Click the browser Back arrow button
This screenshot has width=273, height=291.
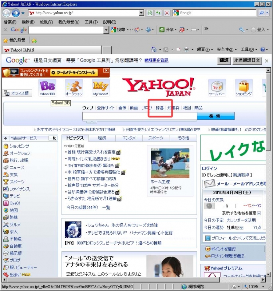coord(6,13)
